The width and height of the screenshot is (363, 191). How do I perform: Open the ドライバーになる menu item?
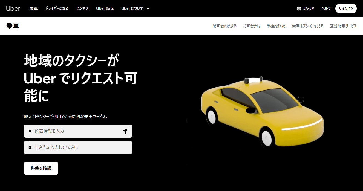pyautogui.click(x=57, y=8)
